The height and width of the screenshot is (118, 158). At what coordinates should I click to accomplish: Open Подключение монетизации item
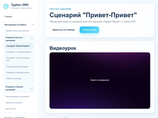pyautogui.click(x=17, y=67)
